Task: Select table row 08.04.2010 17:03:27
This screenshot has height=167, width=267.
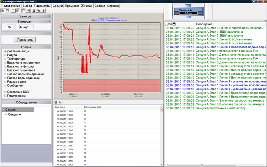Action: point(107,111)
